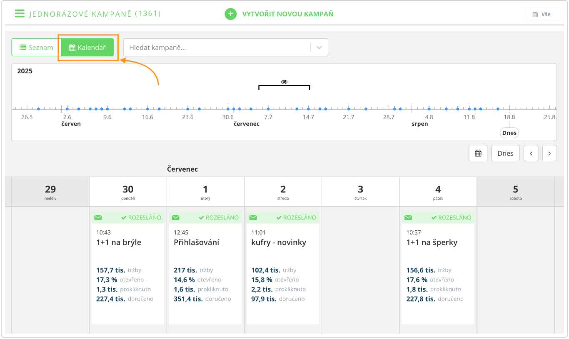Screen dimensions: 569x339
Task: Open the hamburger menu icon
Action: [20, 13]
